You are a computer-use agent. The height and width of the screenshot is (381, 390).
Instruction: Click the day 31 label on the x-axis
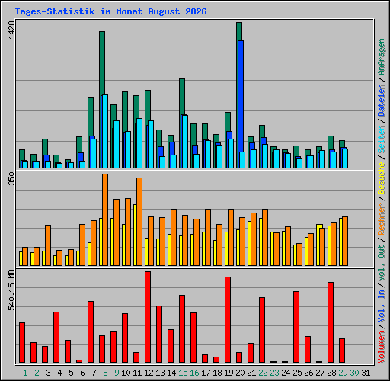point(366,373)
